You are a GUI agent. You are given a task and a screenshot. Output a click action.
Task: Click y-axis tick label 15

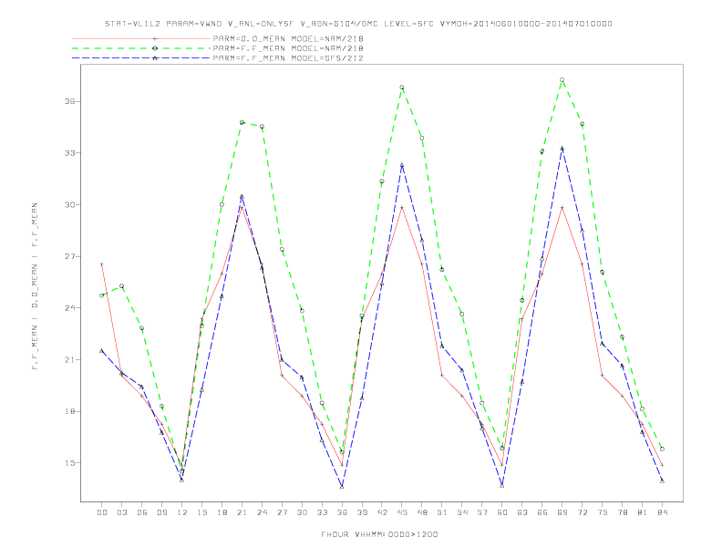point(69,463)
